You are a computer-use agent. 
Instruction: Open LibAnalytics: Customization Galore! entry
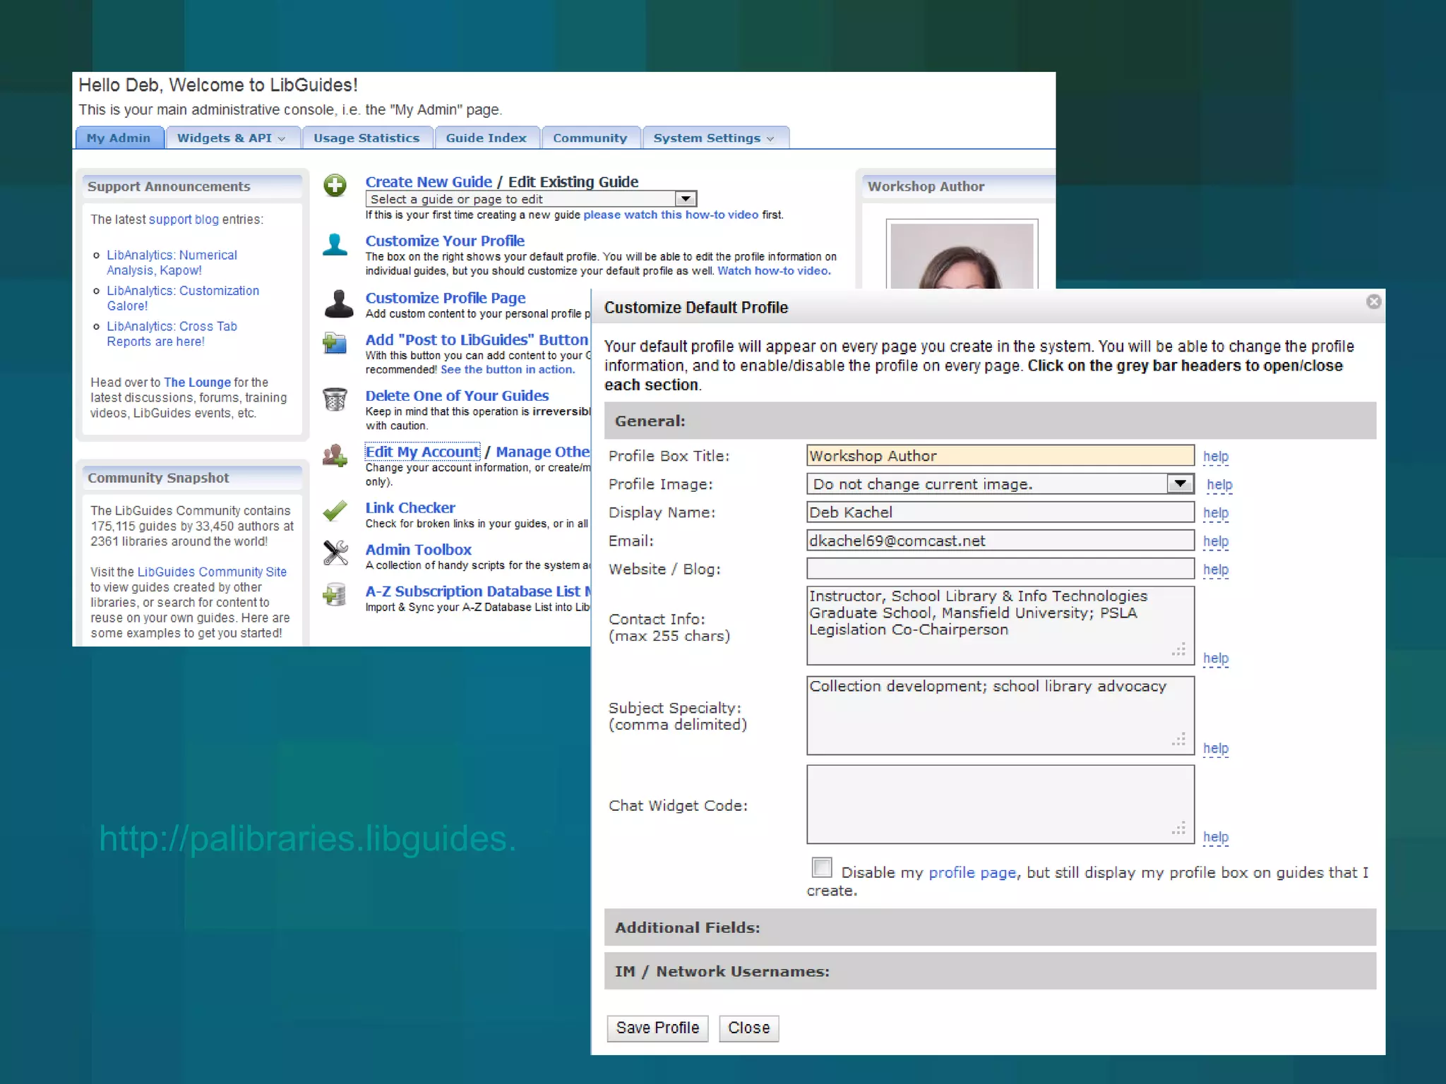coord(183,298)
